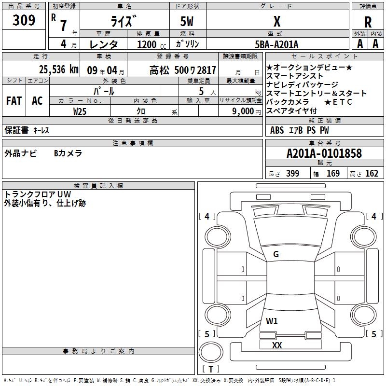Select overall evaluation score R
Viewport: 386px width, 386px height.
tap(368, 22)
